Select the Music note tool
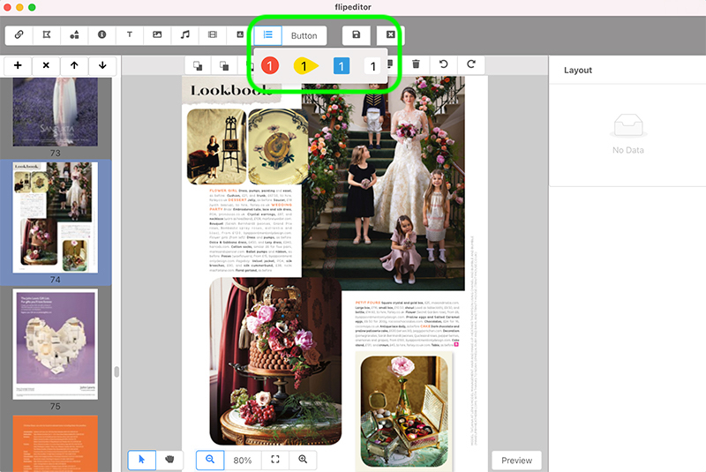The image size is (706, 472). pos(185,35)
